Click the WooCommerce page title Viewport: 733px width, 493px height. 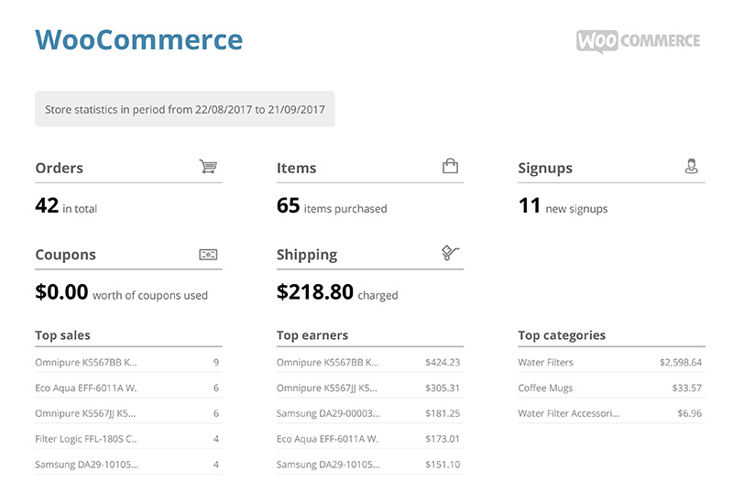139,39
